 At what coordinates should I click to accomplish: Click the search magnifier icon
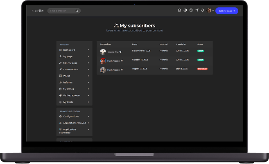(77, 11)
